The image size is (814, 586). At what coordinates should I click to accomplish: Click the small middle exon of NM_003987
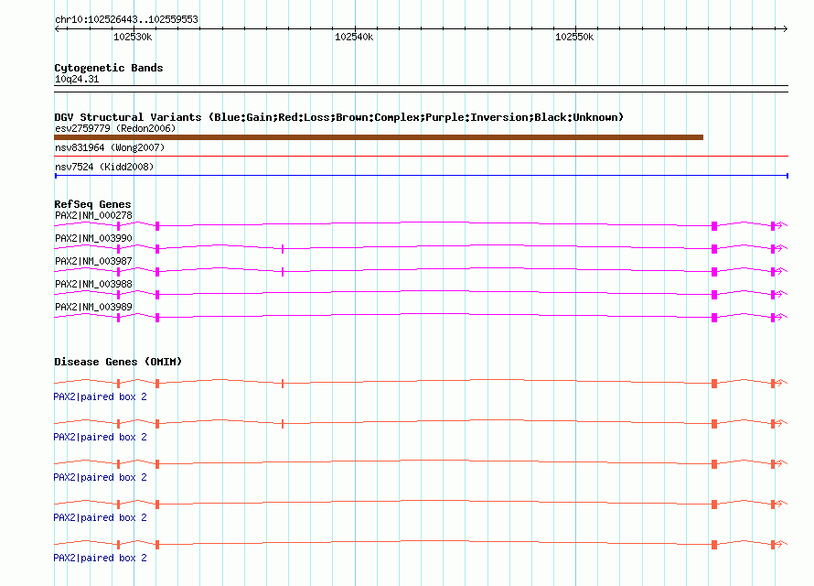coord(283,272)
